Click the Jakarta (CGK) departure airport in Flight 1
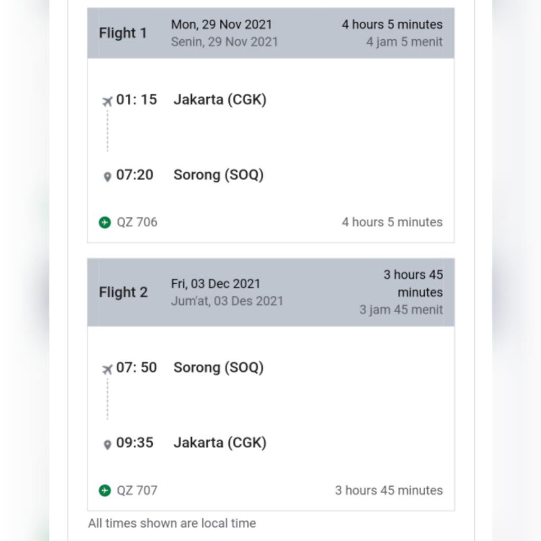Viewport: 541px width, 541px height. pos(220,100)
